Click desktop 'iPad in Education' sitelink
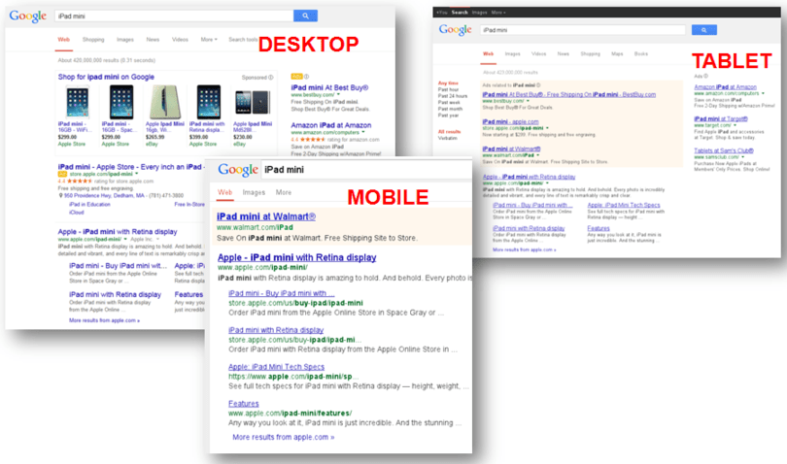The image size is (787, 464). point(89,205)
